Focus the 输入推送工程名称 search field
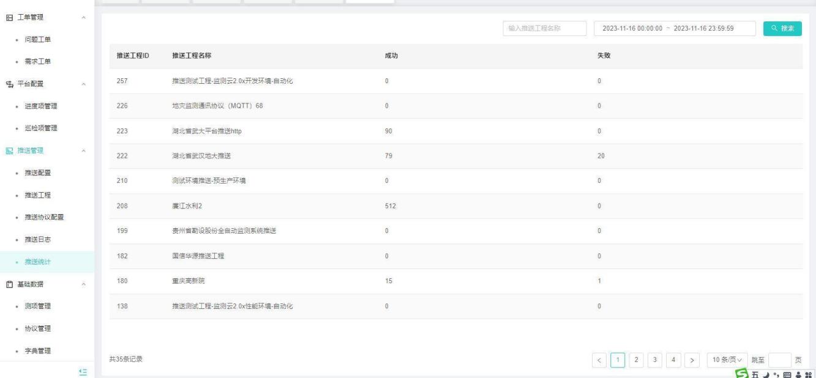The image size is (816, 378). [542, 28]
